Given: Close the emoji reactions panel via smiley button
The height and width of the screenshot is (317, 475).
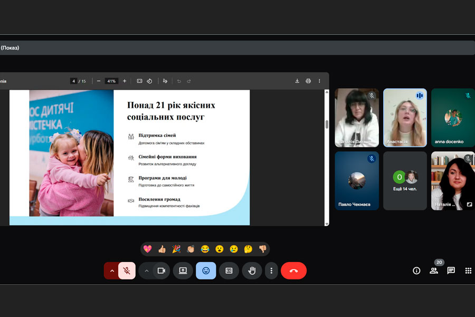Looking at the screenshot, I should click(206, 271).
